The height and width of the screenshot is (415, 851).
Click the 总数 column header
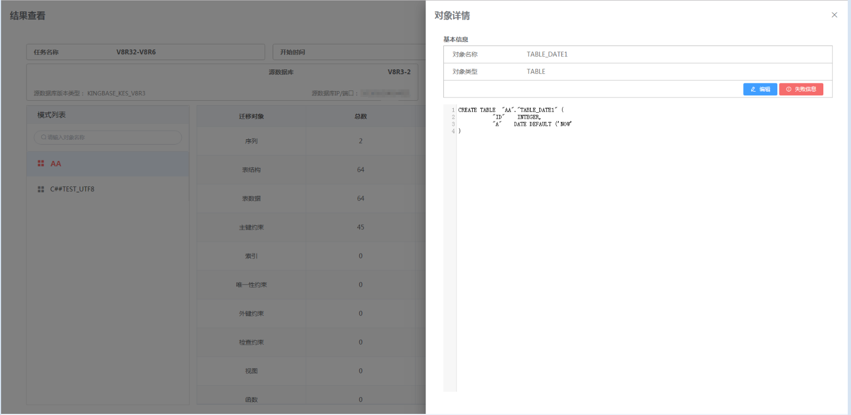click(x=360, y=116)
